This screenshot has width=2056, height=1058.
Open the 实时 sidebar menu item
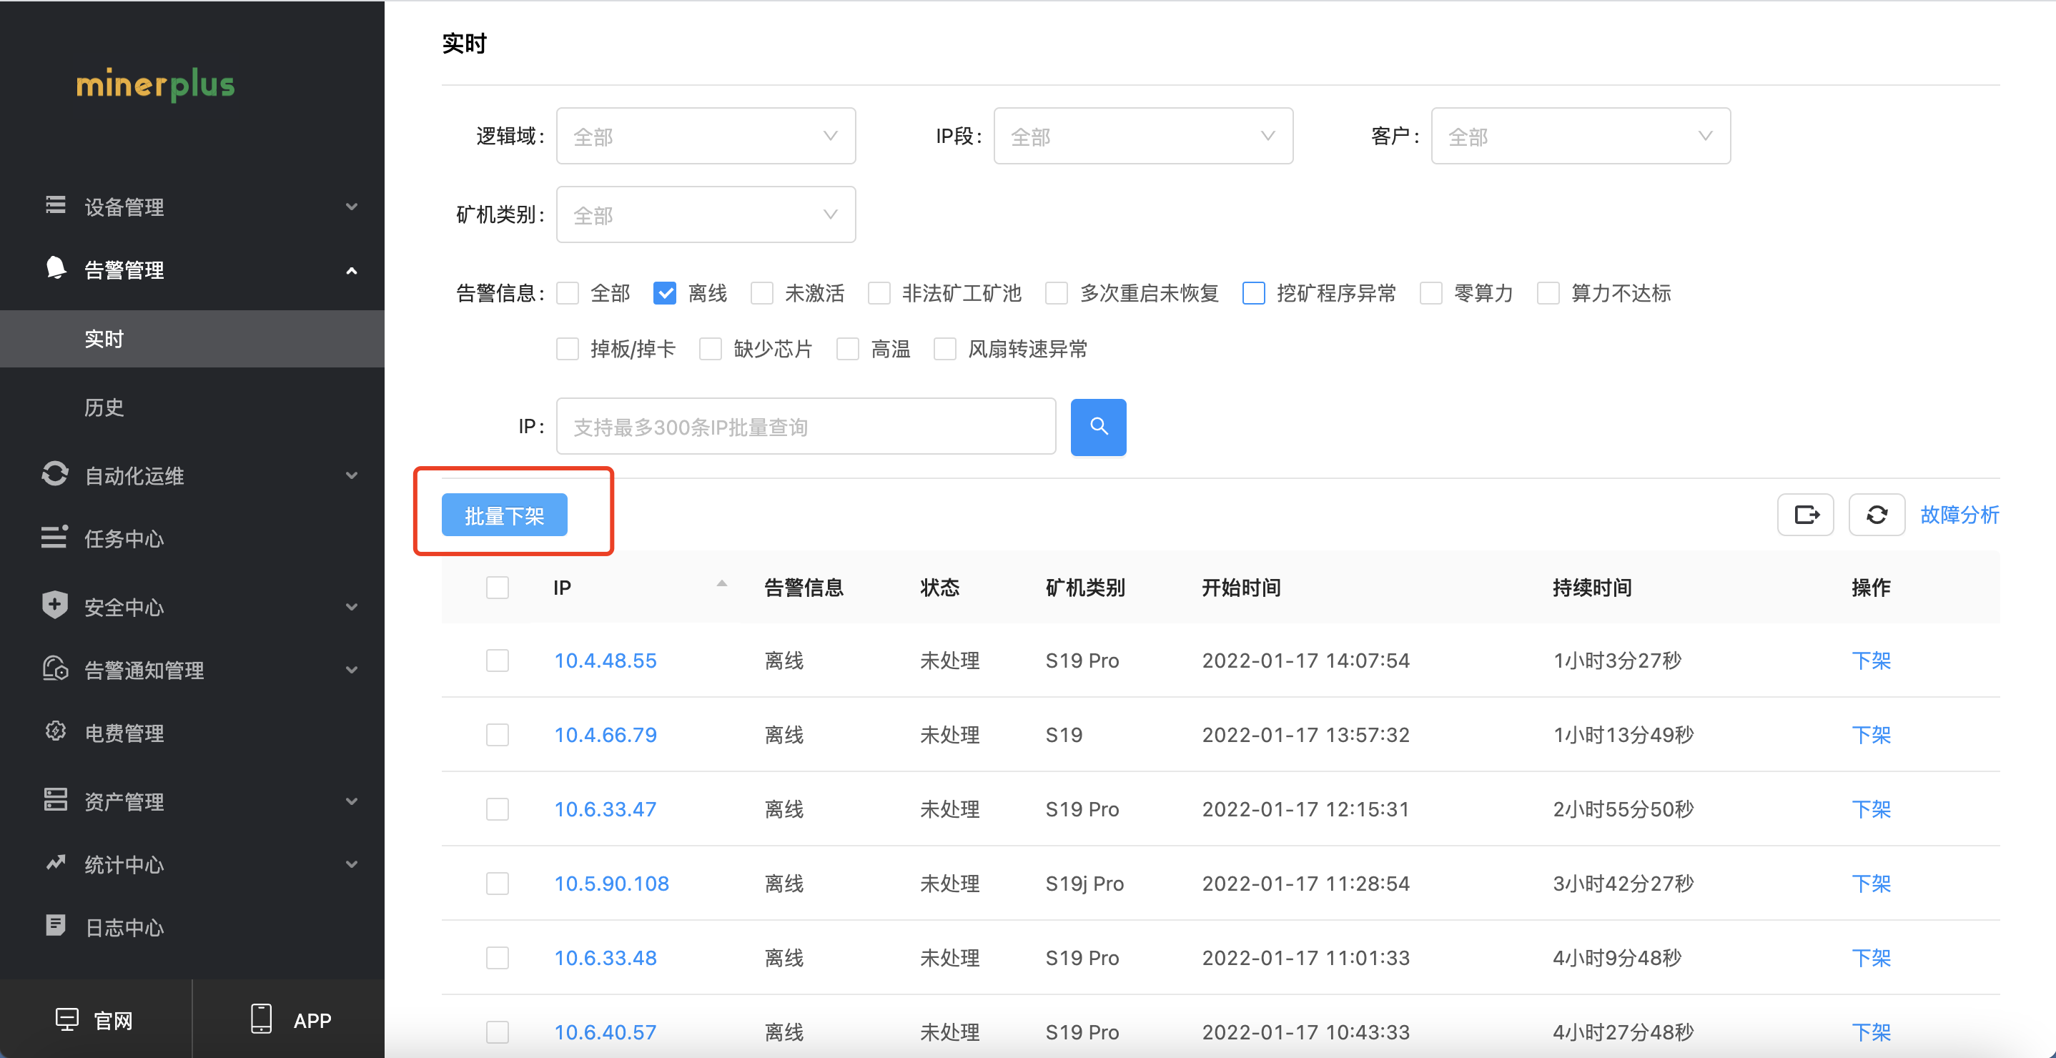point(192,339)
